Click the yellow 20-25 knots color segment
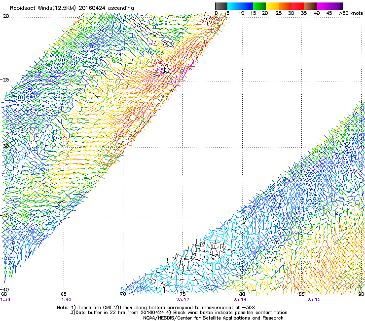 click(x=272, y=6)
